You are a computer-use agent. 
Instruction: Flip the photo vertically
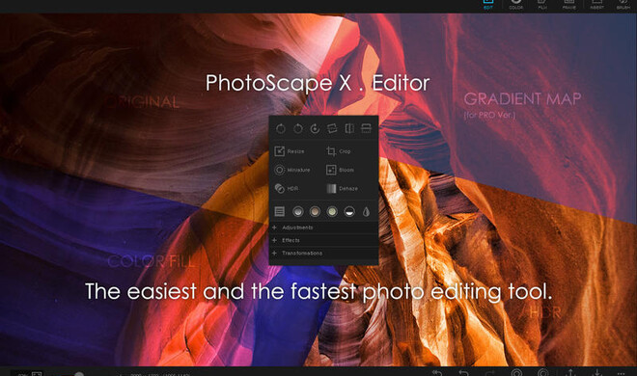click(366, 129)
